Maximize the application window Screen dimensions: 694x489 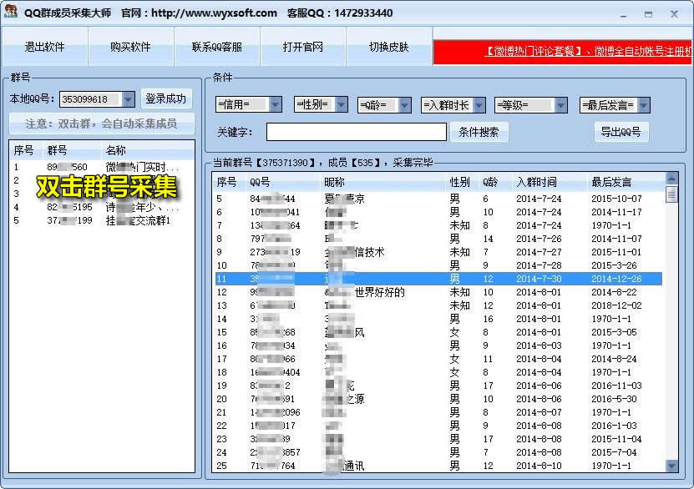(648, 14)
